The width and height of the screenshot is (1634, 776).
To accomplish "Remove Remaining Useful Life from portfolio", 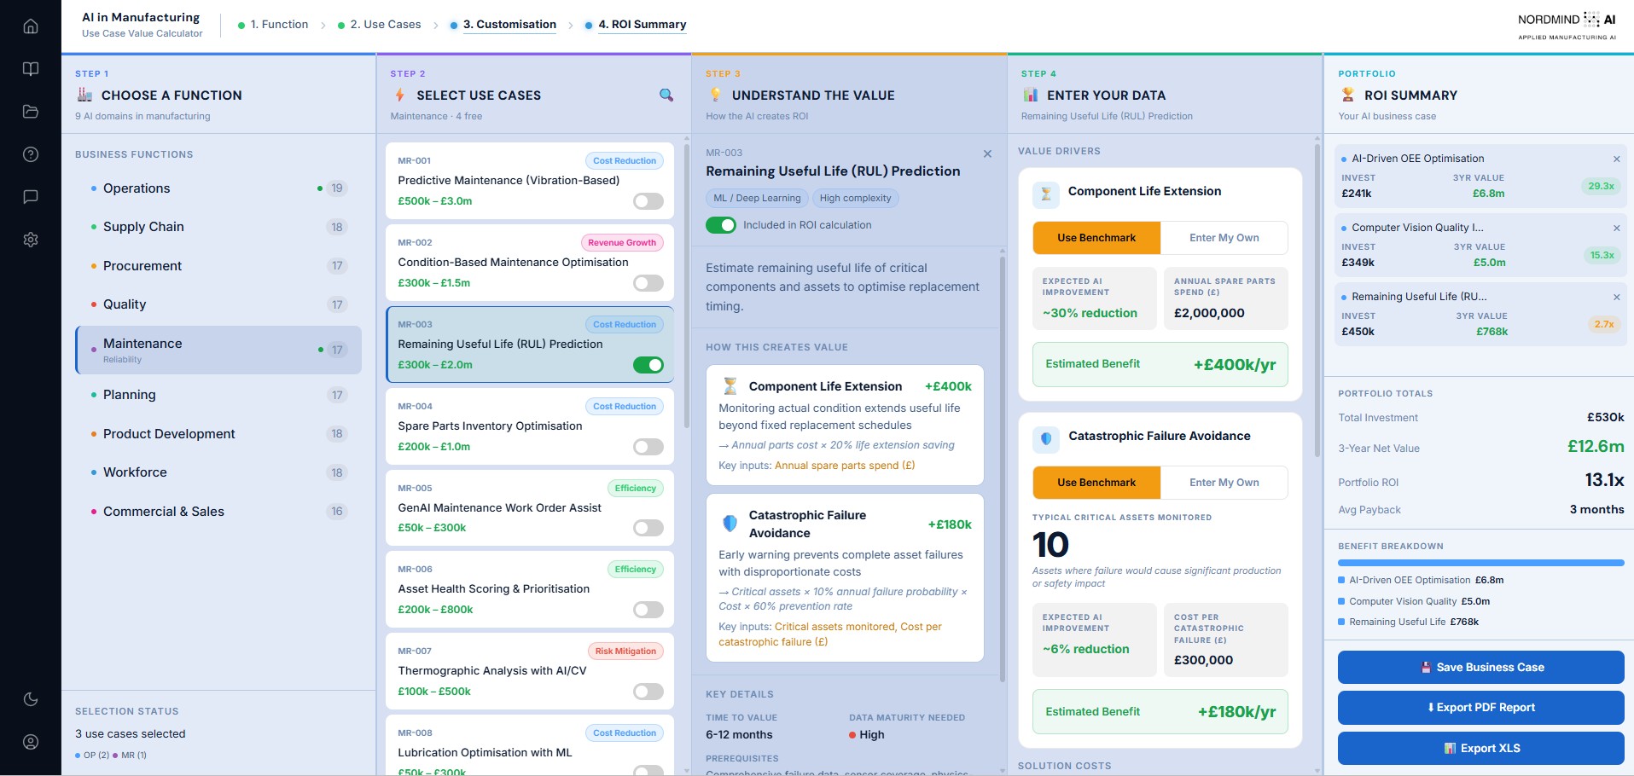I will (x=1616, y=298).
